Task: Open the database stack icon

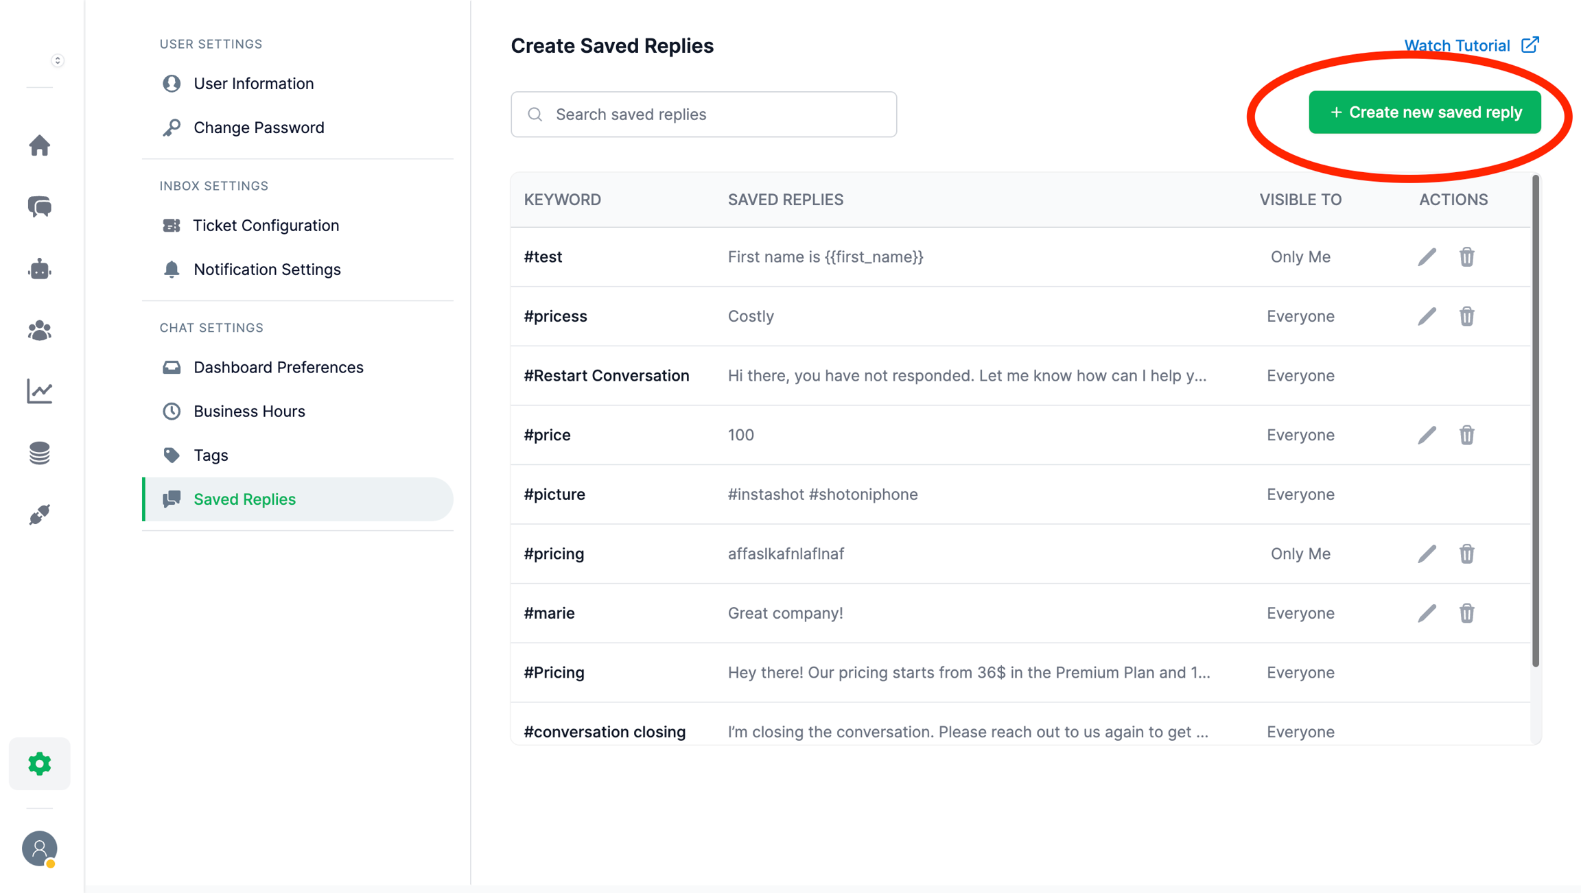Action: coord(40,453)
